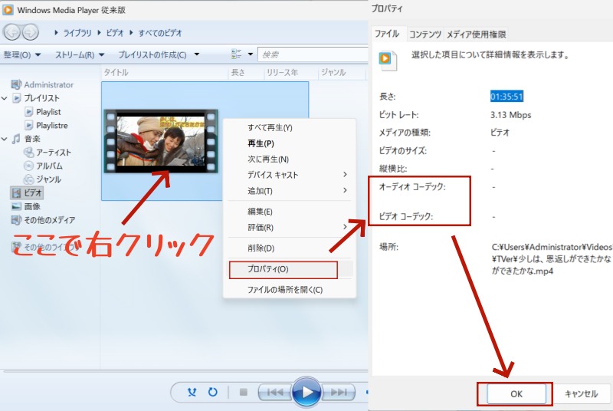This screenshot has height=411, width=613.
Task: Click the next track button
Action: point(338,392)
